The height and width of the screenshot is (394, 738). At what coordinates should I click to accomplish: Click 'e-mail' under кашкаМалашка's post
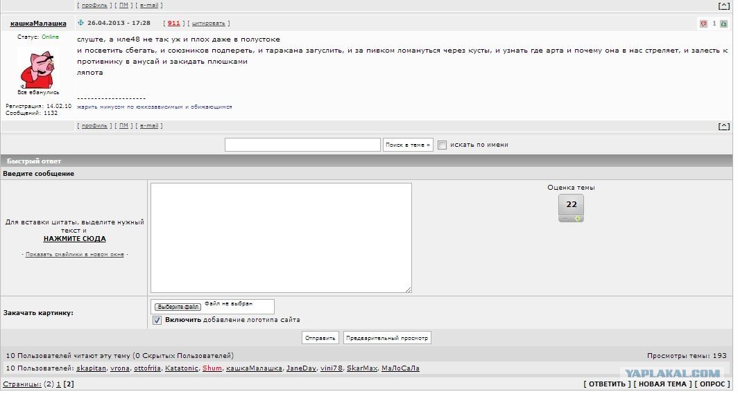[x=150, y=127]
